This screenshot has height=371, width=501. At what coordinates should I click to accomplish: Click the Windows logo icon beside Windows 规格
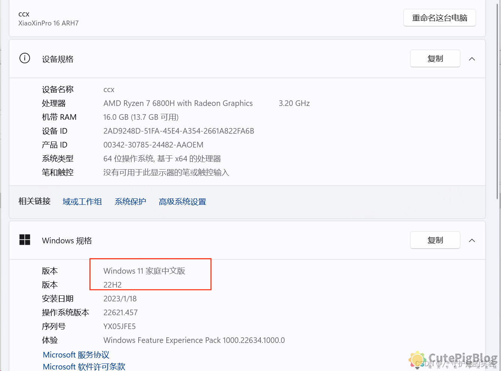point(25,240)
